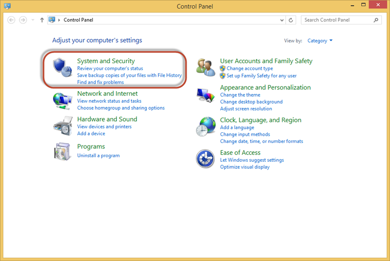This screenshot has height=261, width=390.
Task: Close the Control Panel window
Action: tap(378, 5)
